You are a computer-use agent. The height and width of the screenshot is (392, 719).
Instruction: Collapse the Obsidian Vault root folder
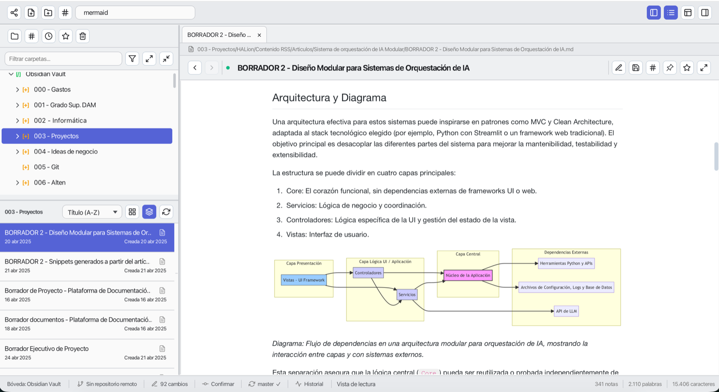(x=11, y=74)
